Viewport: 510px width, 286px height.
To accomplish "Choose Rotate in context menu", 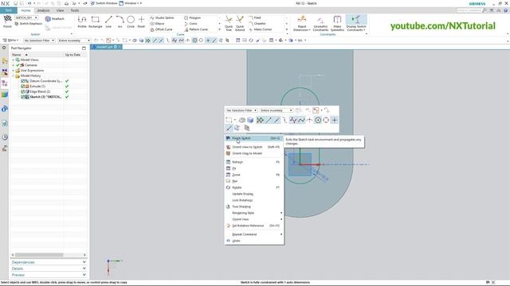I will coord(254,187).
